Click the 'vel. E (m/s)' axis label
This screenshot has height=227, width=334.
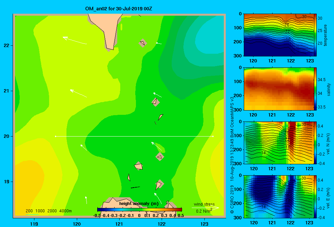click(x=328, y=198)
